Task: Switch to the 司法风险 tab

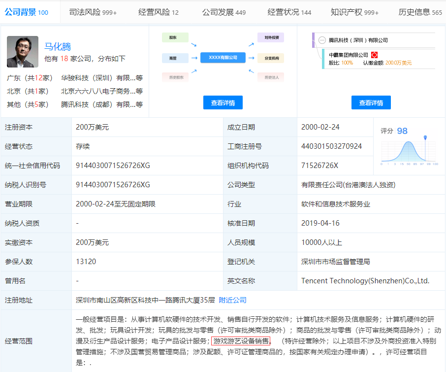Action: (x=93, y=12)
